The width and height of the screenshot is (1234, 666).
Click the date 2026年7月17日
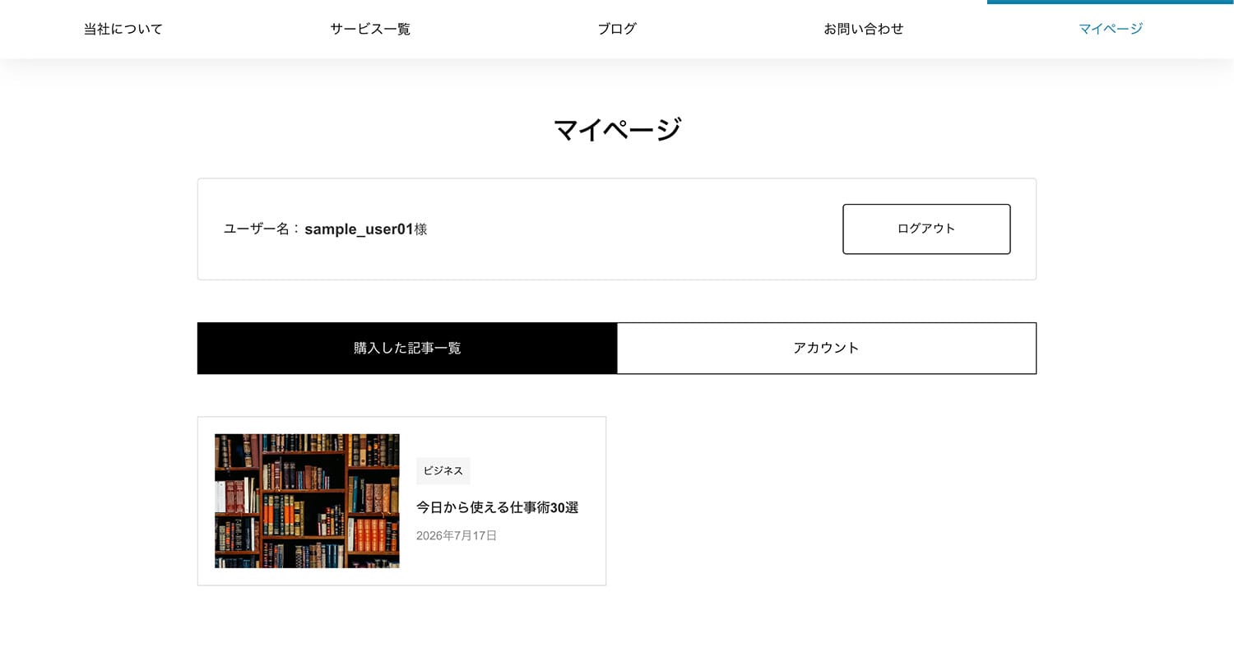457,535
